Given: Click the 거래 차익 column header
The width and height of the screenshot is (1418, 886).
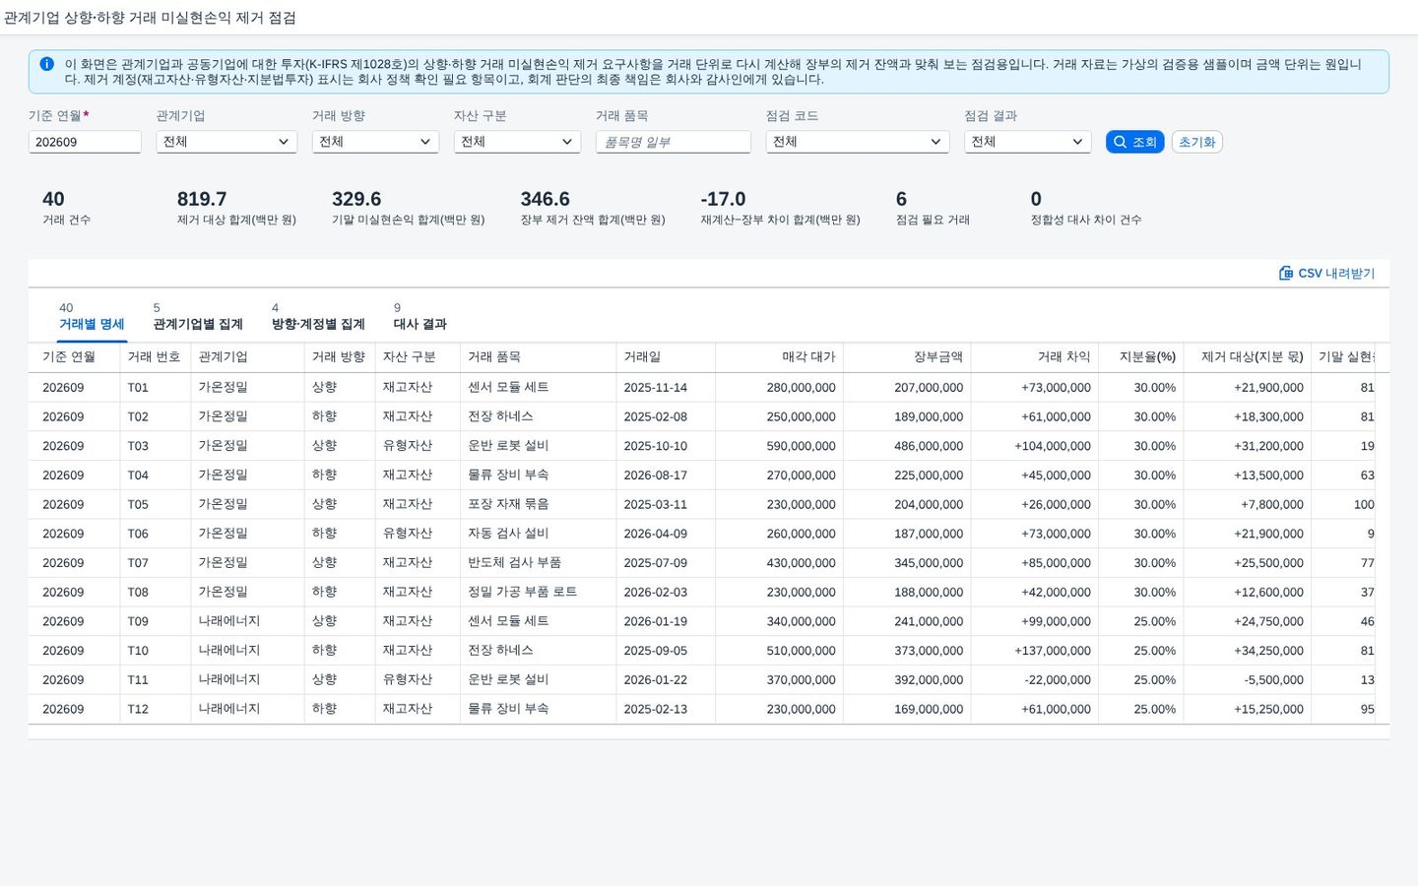Looking at the screenshot, I should click(x=1035, y=357).
